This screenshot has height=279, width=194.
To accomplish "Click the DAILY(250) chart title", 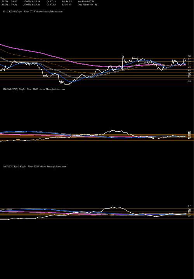I will pos(33,12).
